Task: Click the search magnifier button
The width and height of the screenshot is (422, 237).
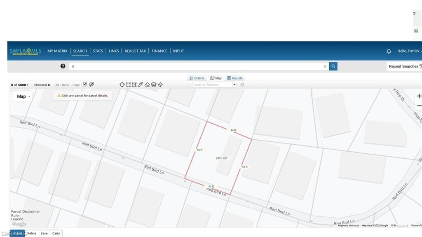Action: (x=333, y=66)
